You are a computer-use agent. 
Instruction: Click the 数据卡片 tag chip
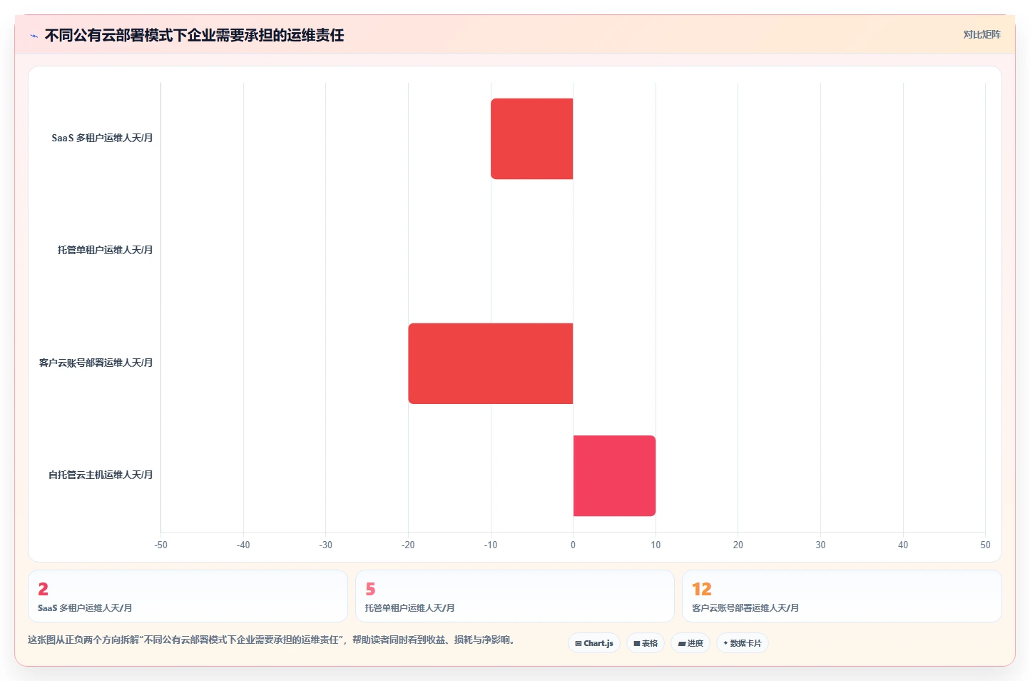tap(743, 643)
